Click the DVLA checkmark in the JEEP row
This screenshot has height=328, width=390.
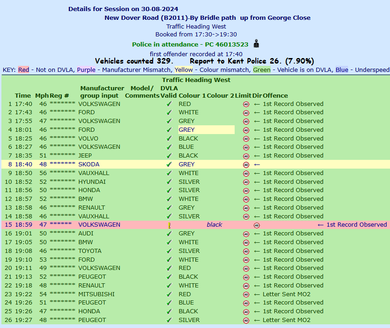pos(169,156)
